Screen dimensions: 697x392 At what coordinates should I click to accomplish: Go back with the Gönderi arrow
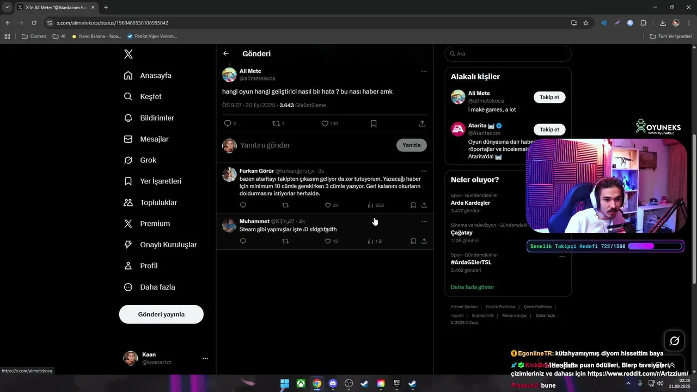point(226,53)
